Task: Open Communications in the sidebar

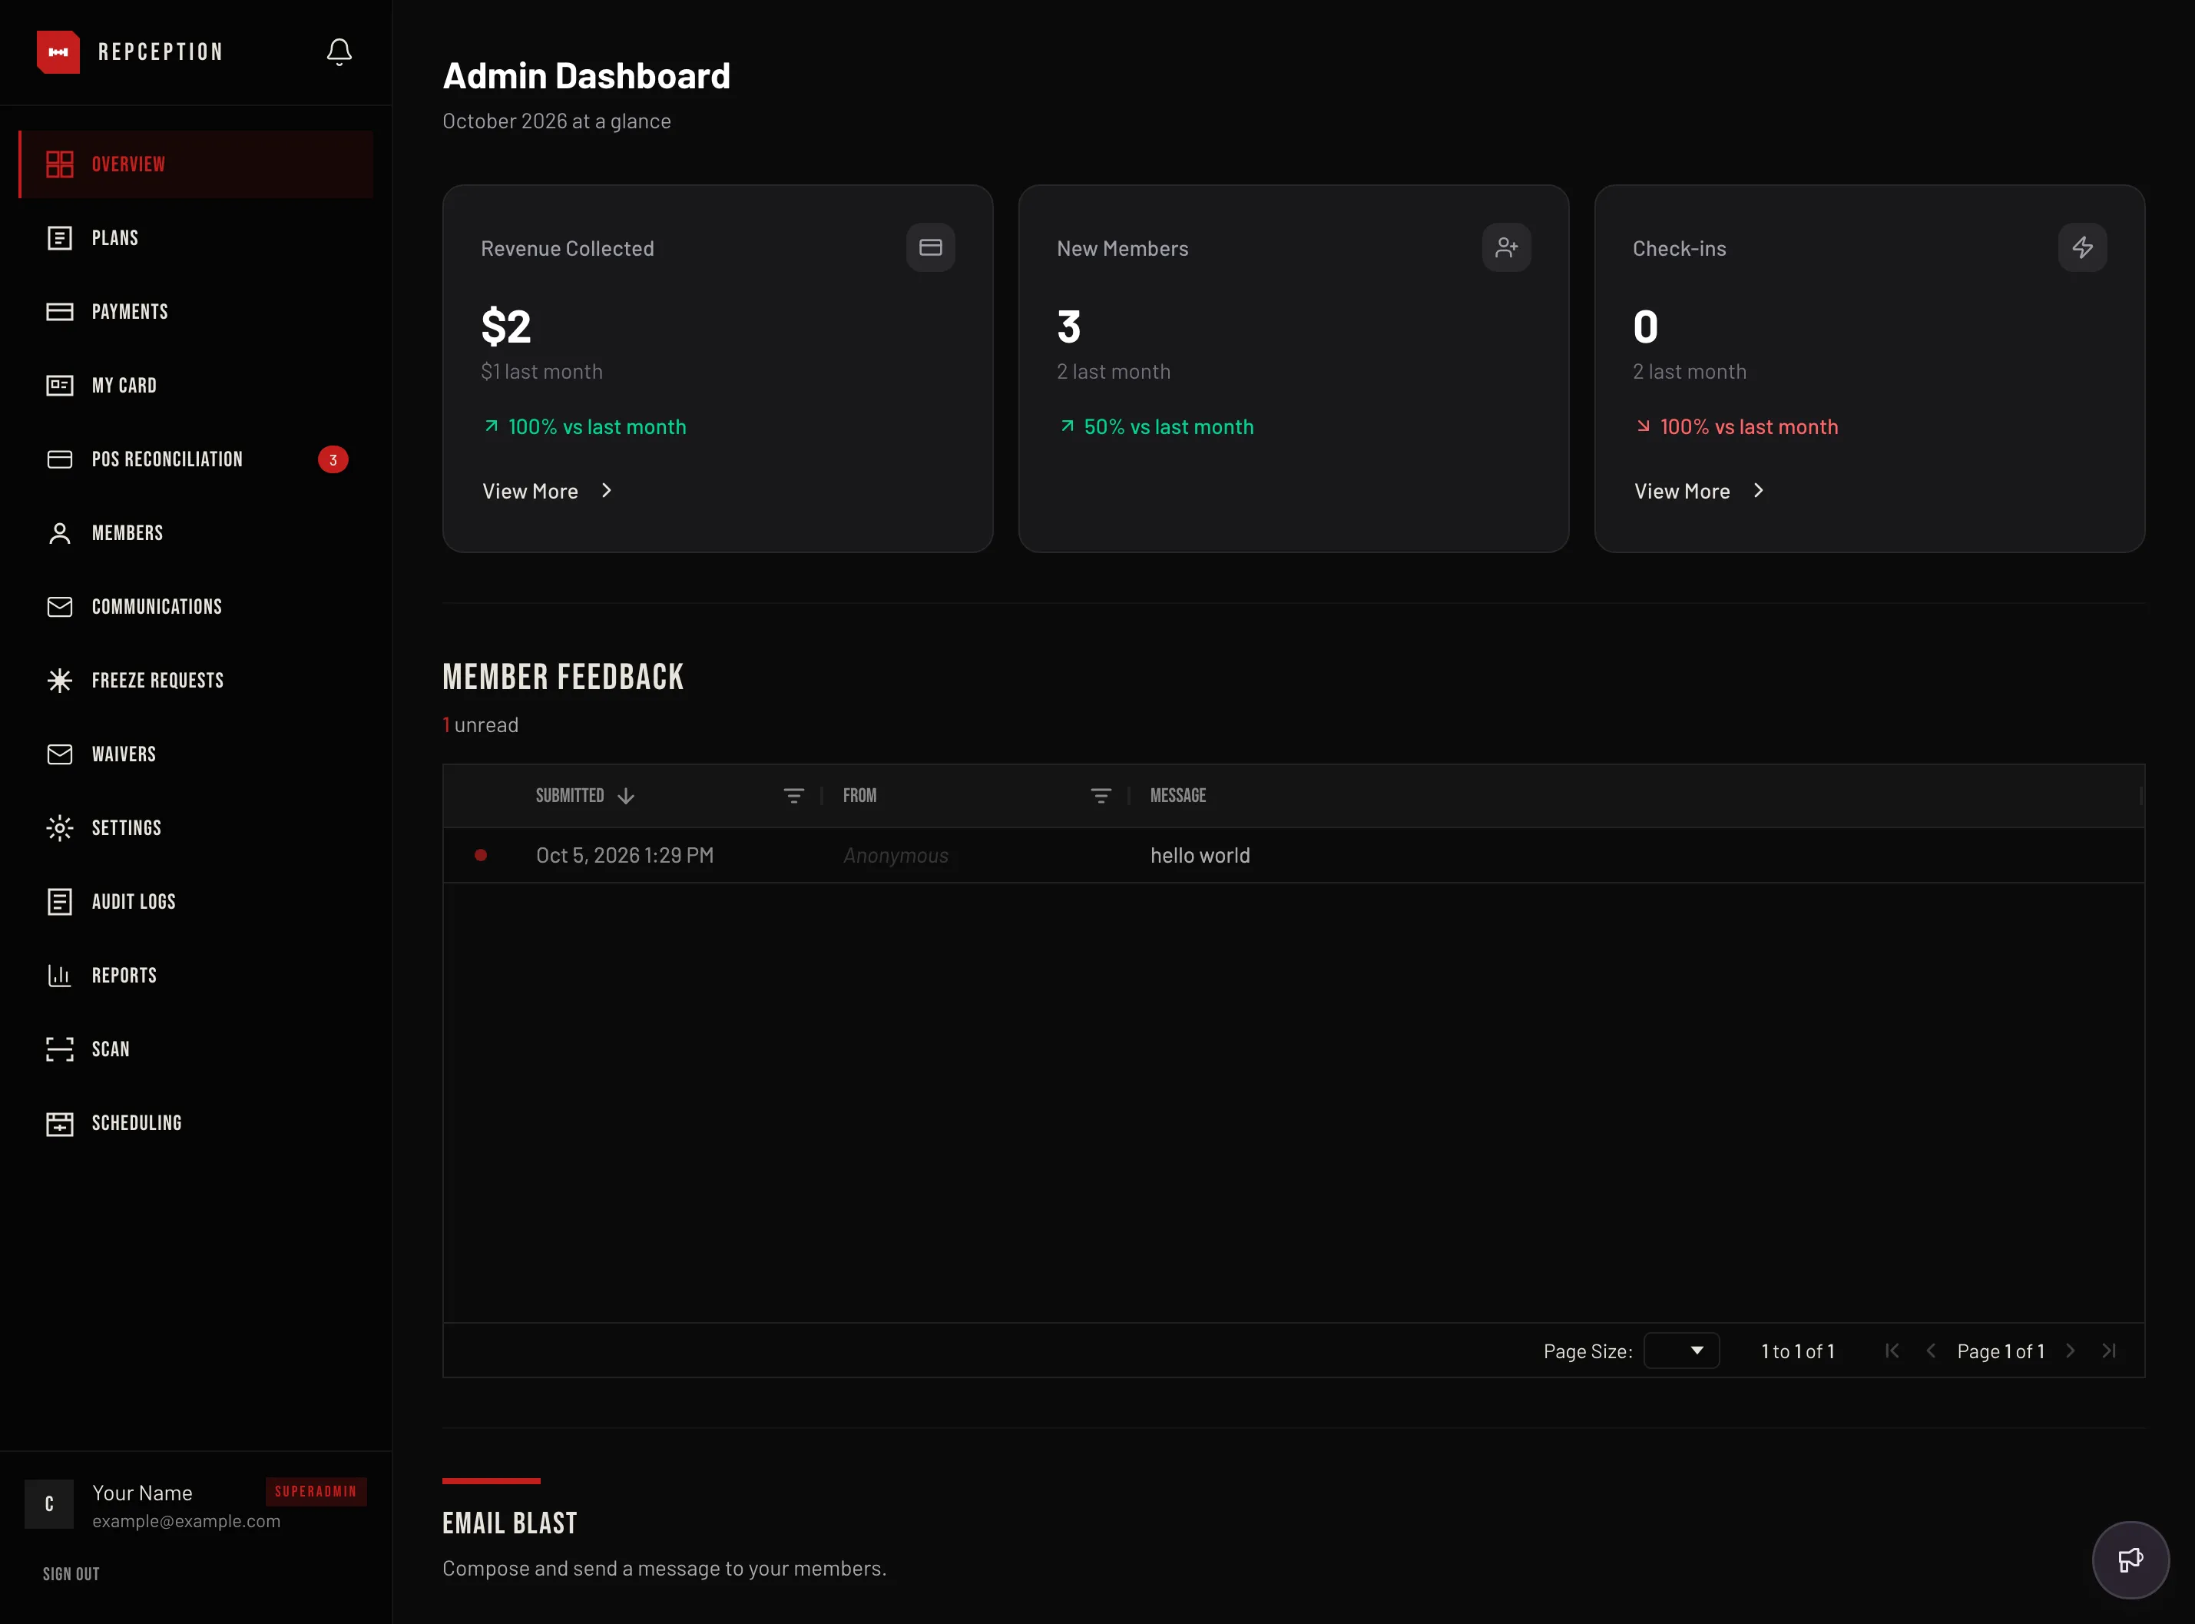Action: click(197, 607)
